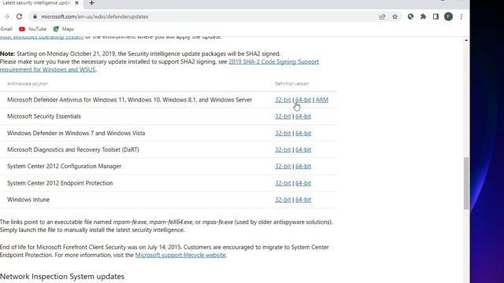Click the scrollbar up arrow
504x283 pixels.
pyautogui.click(x=466, y=40)
